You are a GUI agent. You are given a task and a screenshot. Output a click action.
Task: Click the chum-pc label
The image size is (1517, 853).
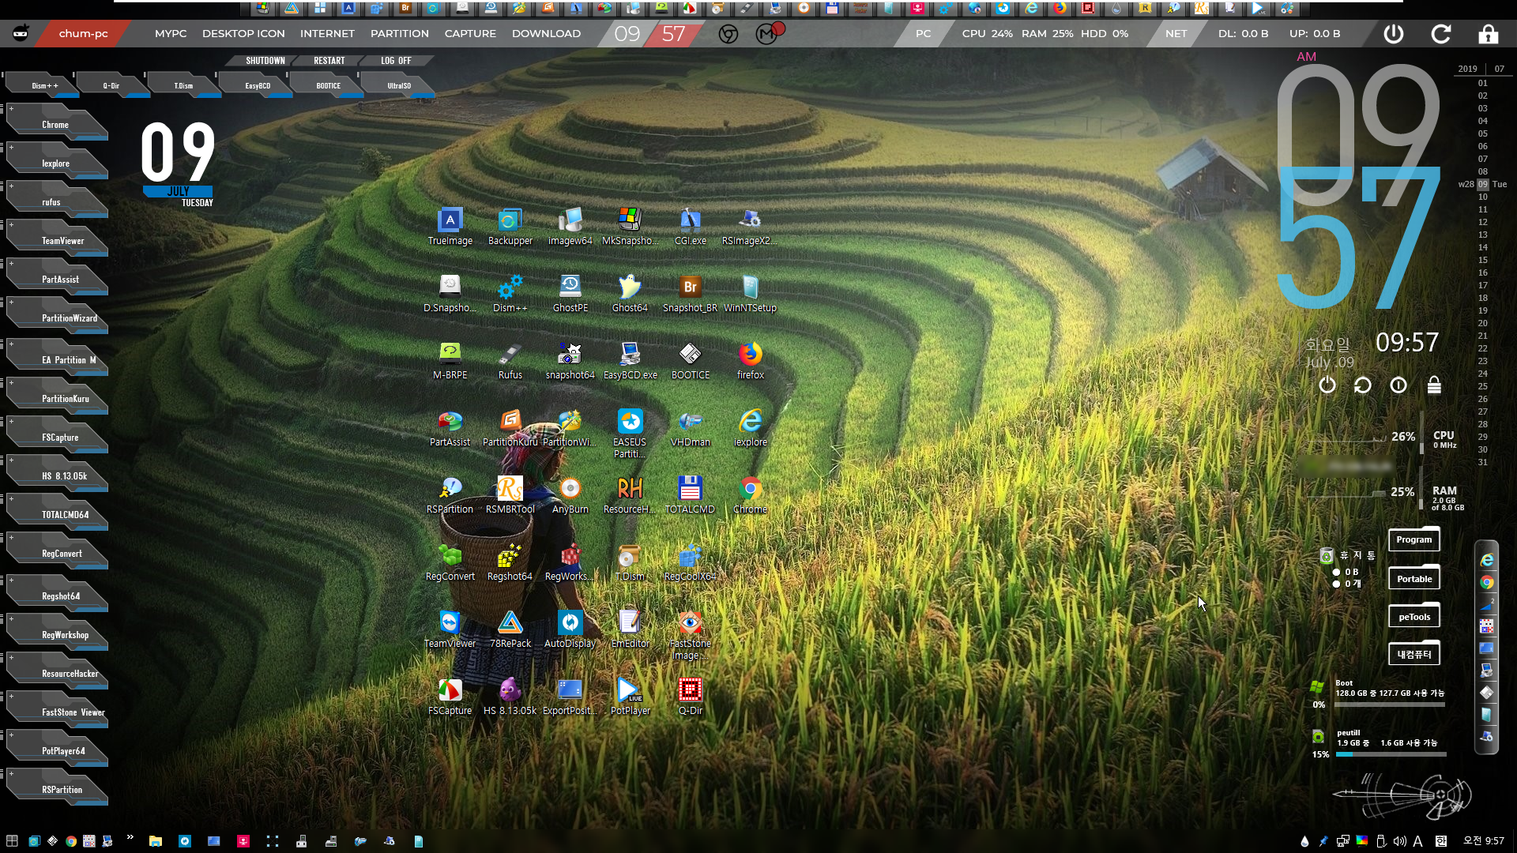point(83,33)
